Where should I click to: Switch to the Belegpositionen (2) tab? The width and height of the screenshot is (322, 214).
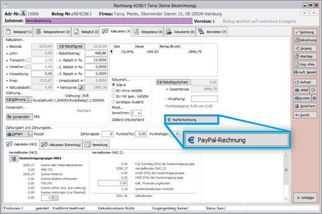(52, 32)
